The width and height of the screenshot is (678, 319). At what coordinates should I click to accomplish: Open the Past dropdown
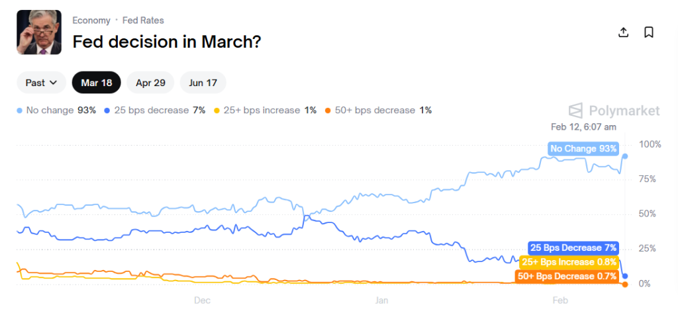tap(41, 83)
